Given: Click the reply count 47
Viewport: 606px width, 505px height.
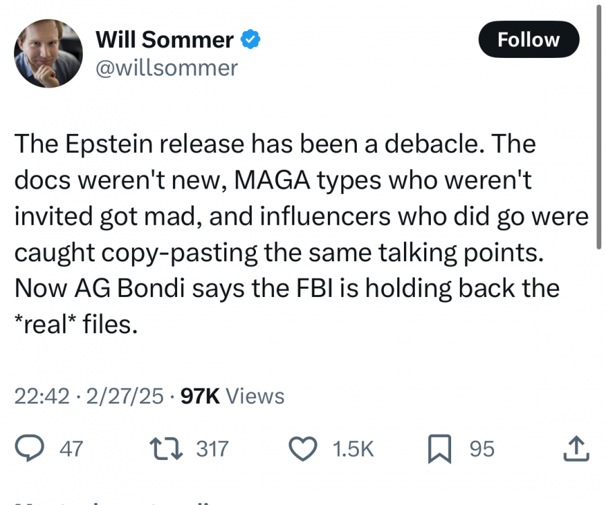Looking at the screenshot, I should coord(71,448).
